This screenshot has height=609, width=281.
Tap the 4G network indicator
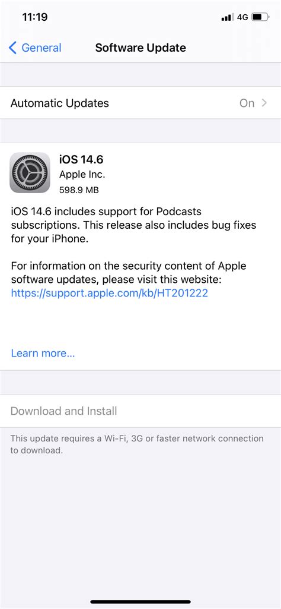[x=242, y=17]
